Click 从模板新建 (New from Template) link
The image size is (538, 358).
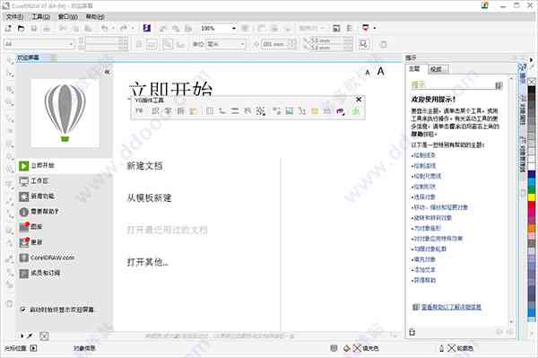tap(149, 198)
